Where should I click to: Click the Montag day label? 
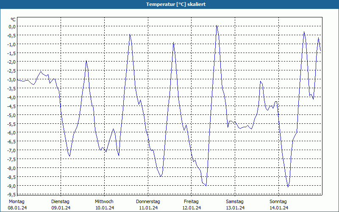(x=17, y=202)
